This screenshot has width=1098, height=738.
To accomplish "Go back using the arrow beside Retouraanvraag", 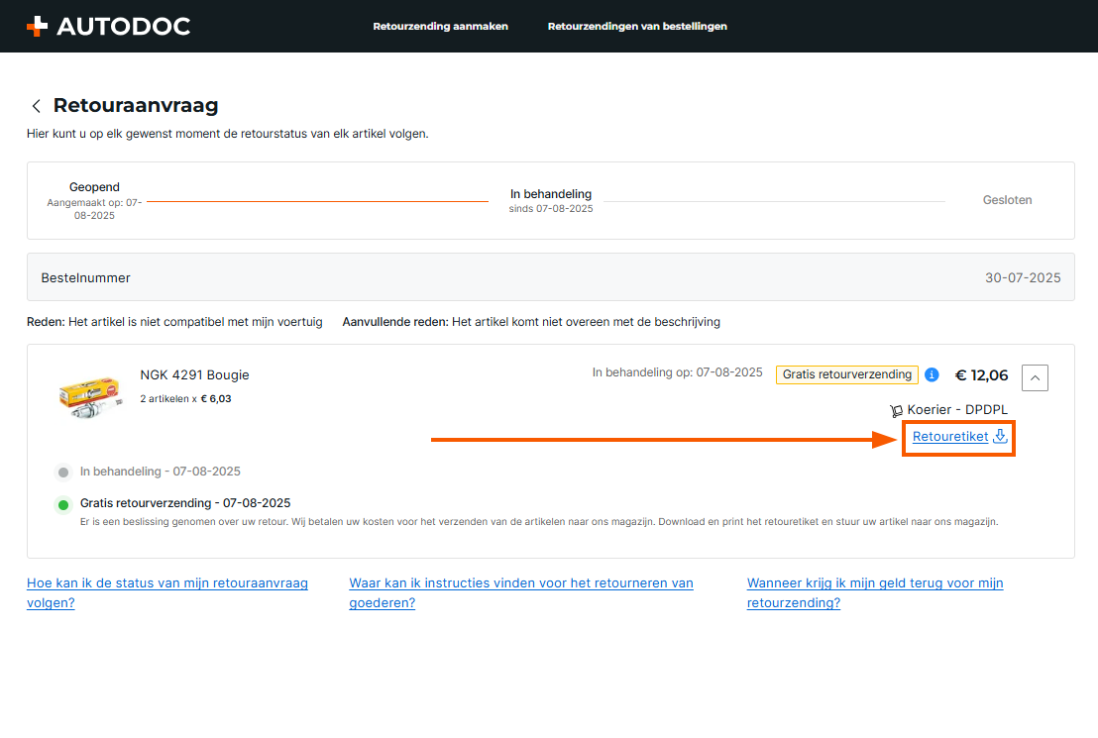I will [x=37, y=106].
